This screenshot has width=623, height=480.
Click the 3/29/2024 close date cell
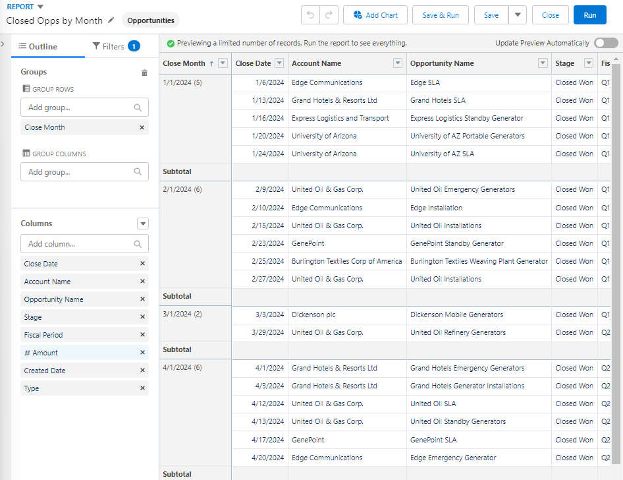[260, 332]
